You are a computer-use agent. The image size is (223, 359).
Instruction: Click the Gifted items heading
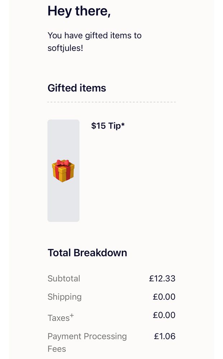77,88
